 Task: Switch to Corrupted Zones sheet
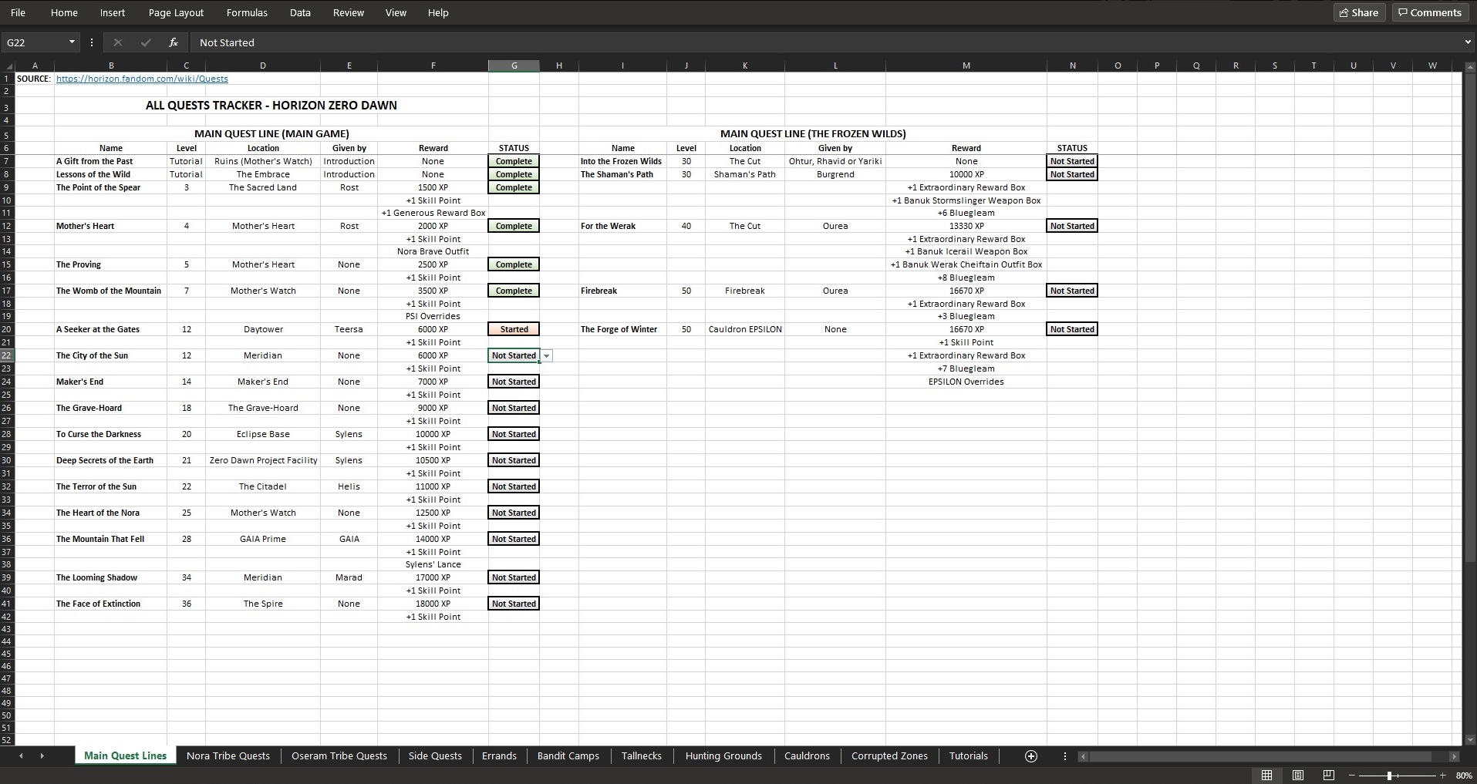click(889, 756)
